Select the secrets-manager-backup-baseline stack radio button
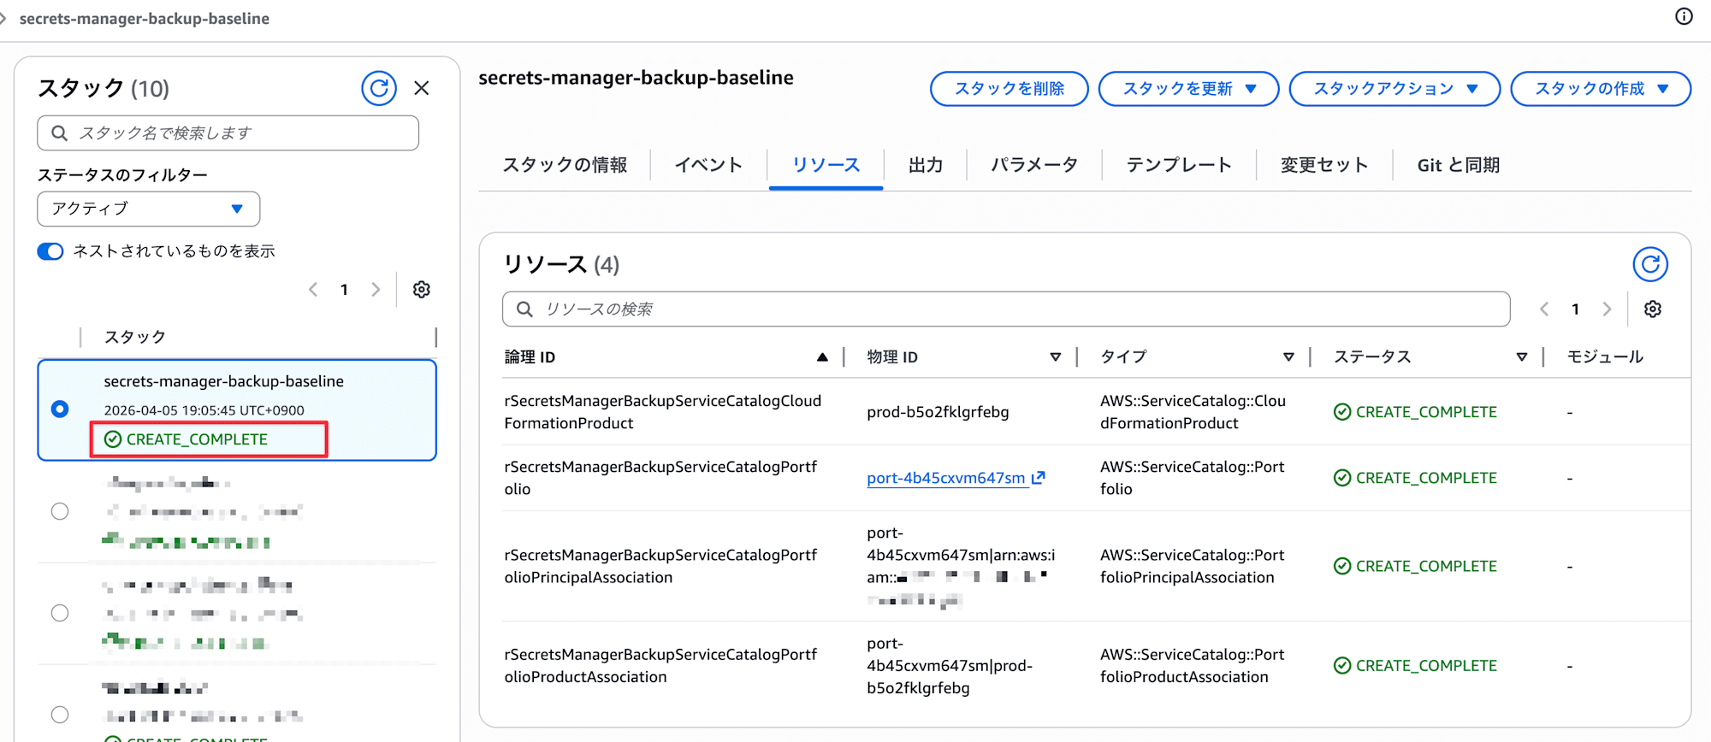 coord(60,409)
